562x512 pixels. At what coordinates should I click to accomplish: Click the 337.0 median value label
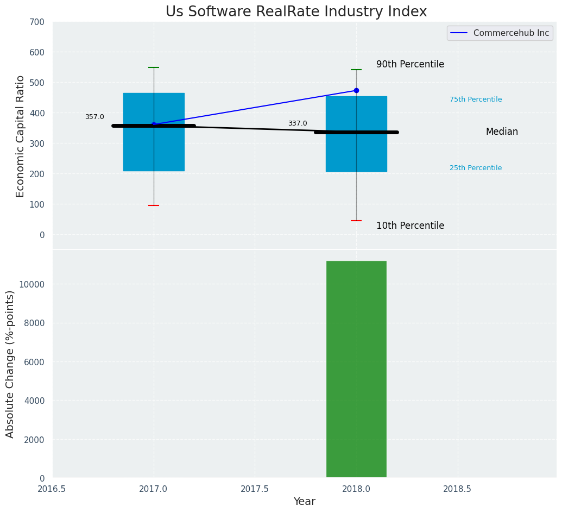click(x=298, y=123)
